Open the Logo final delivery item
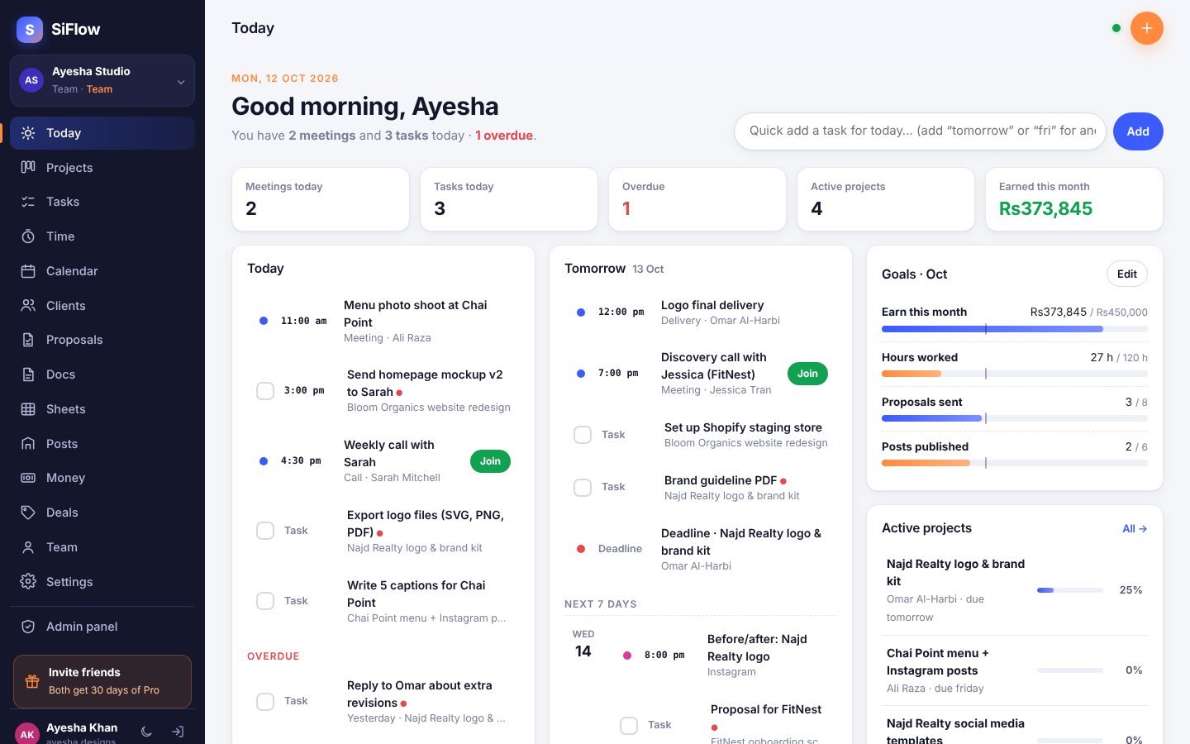Screen dimensions: 1190x744 tap(701, 312)
